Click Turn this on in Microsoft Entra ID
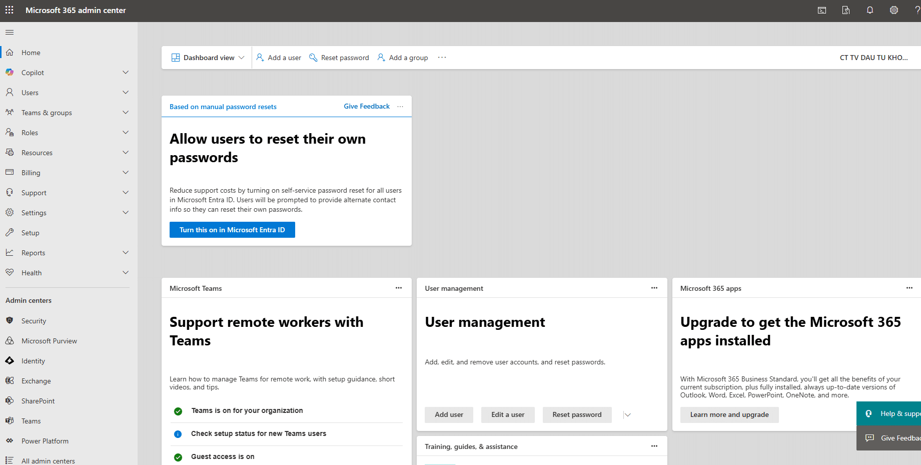This screenshot has height=465, width=921. [232, 230]
